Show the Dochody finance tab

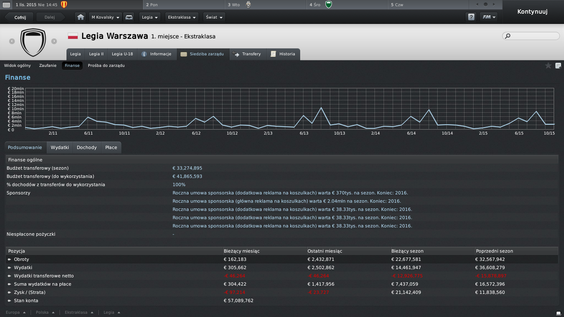pyautogui.click(x=87, y=147)
